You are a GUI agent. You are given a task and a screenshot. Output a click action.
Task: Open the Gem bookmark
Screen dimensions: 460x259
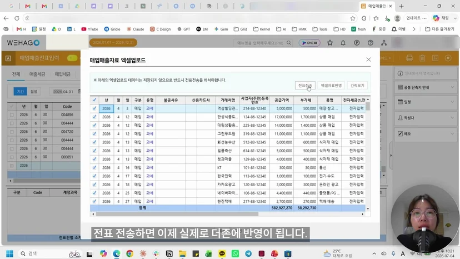221,29
